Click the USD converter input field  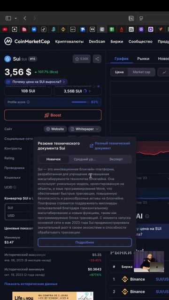(19, 216)
